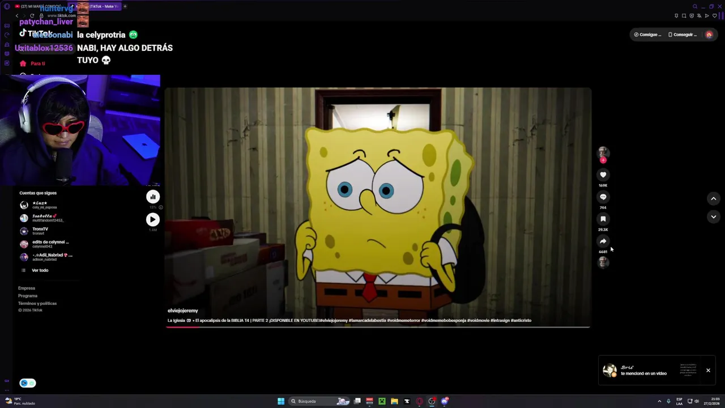Open the Para ti home item
The image size is (725, 408).
click(33, 63)
